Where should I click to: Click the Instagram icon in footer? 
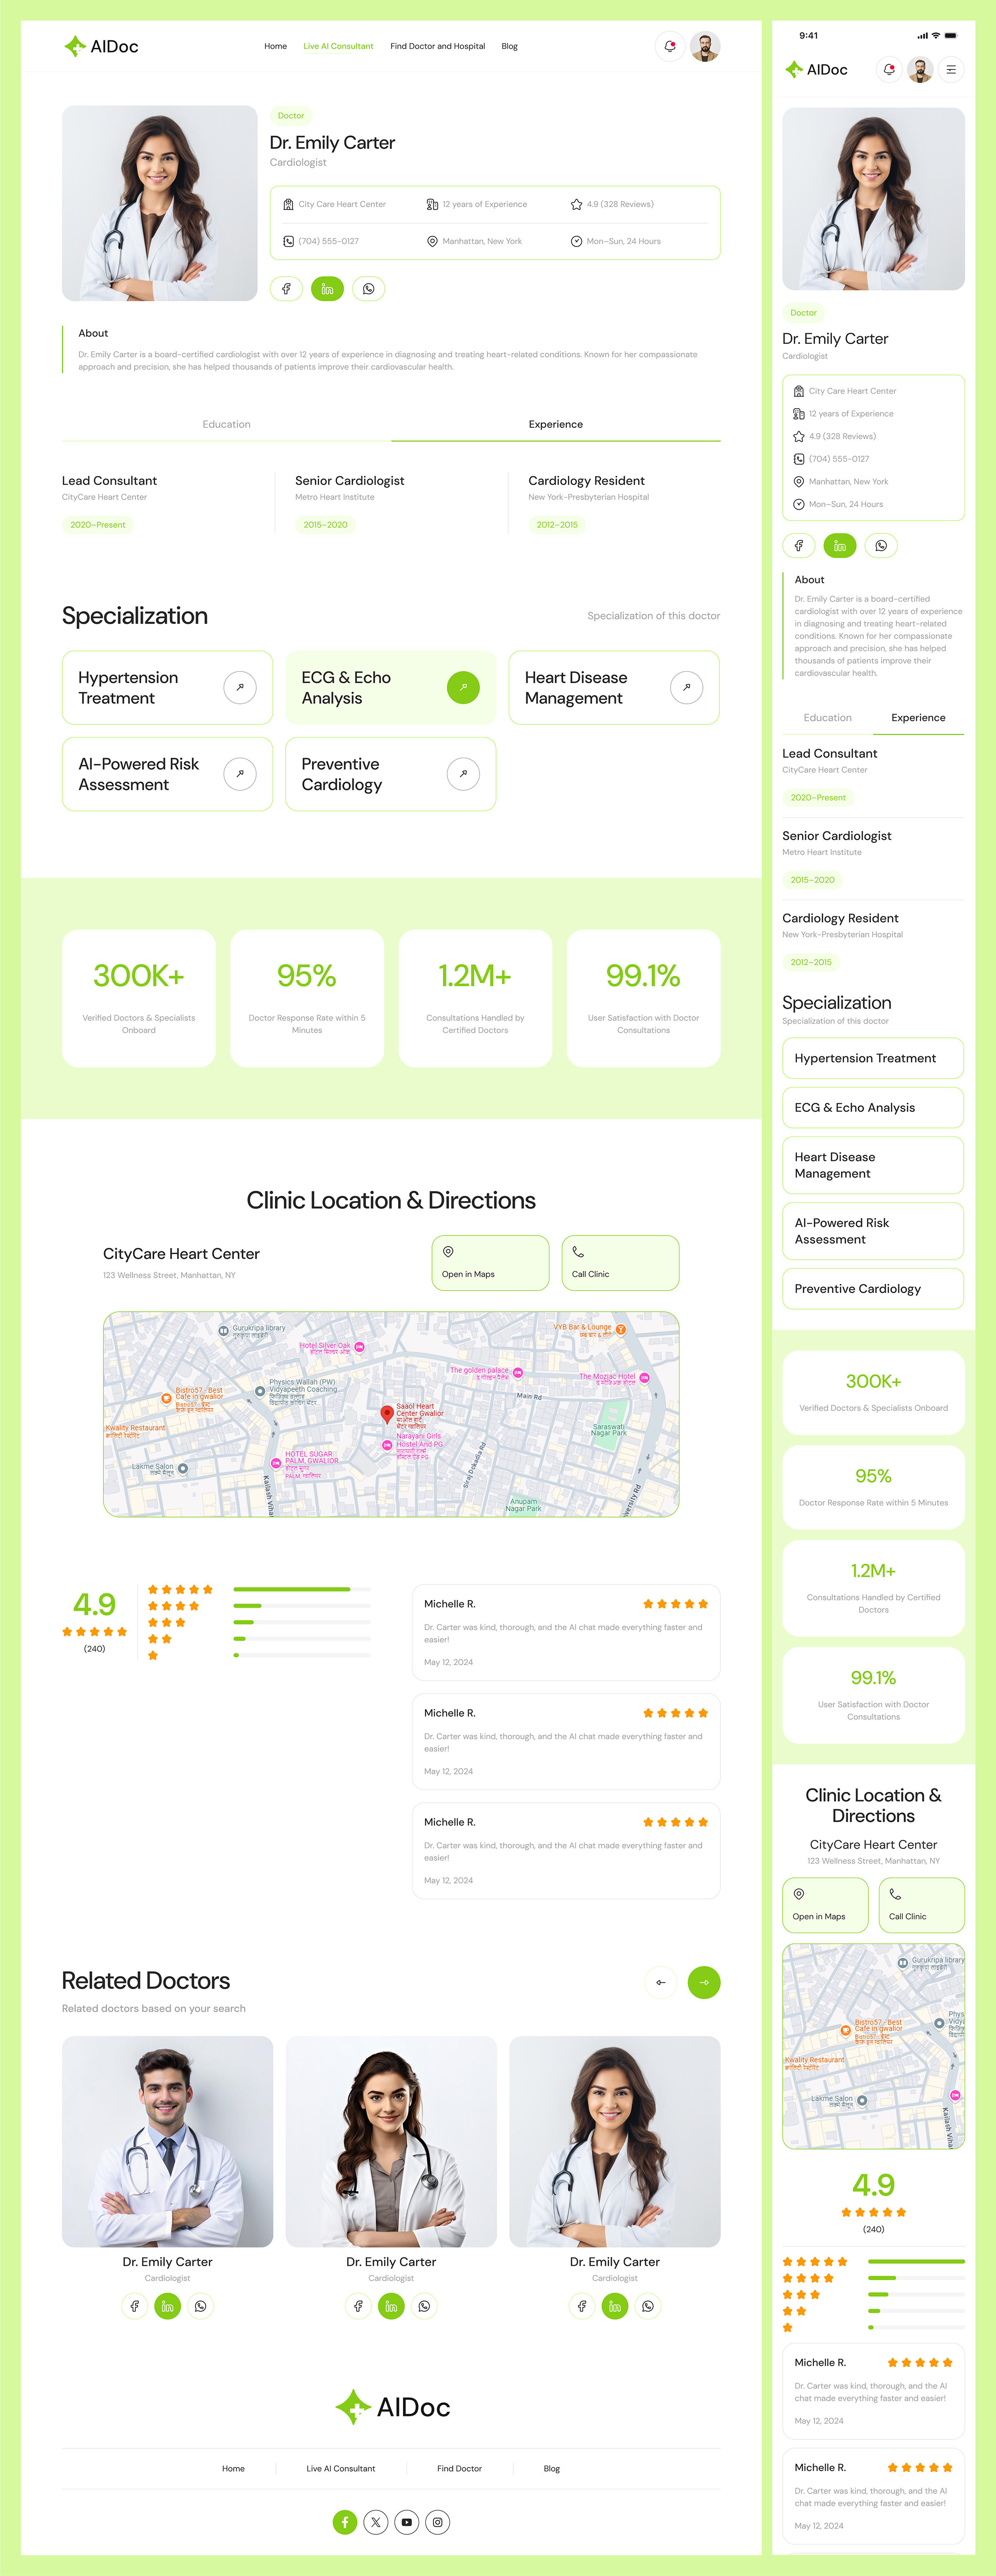point(438,2522)
